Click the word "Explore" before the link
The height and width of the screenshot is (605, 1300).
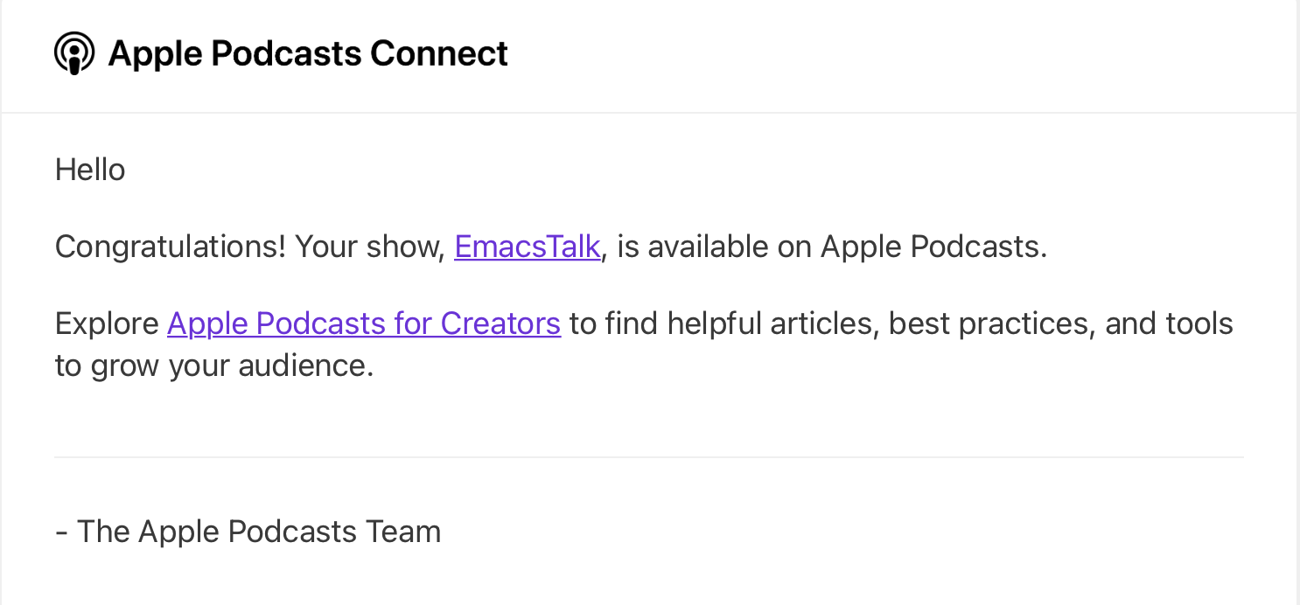coord(107,323)
